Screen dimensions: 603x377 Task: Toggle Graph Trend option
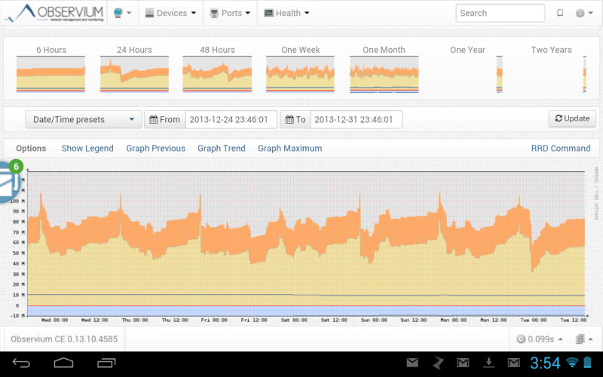pos(222,149)
